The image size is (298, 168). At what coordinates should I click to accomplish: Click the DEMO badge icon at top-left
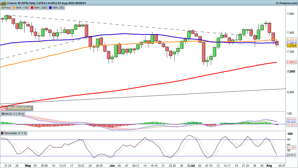pos(3,3)
